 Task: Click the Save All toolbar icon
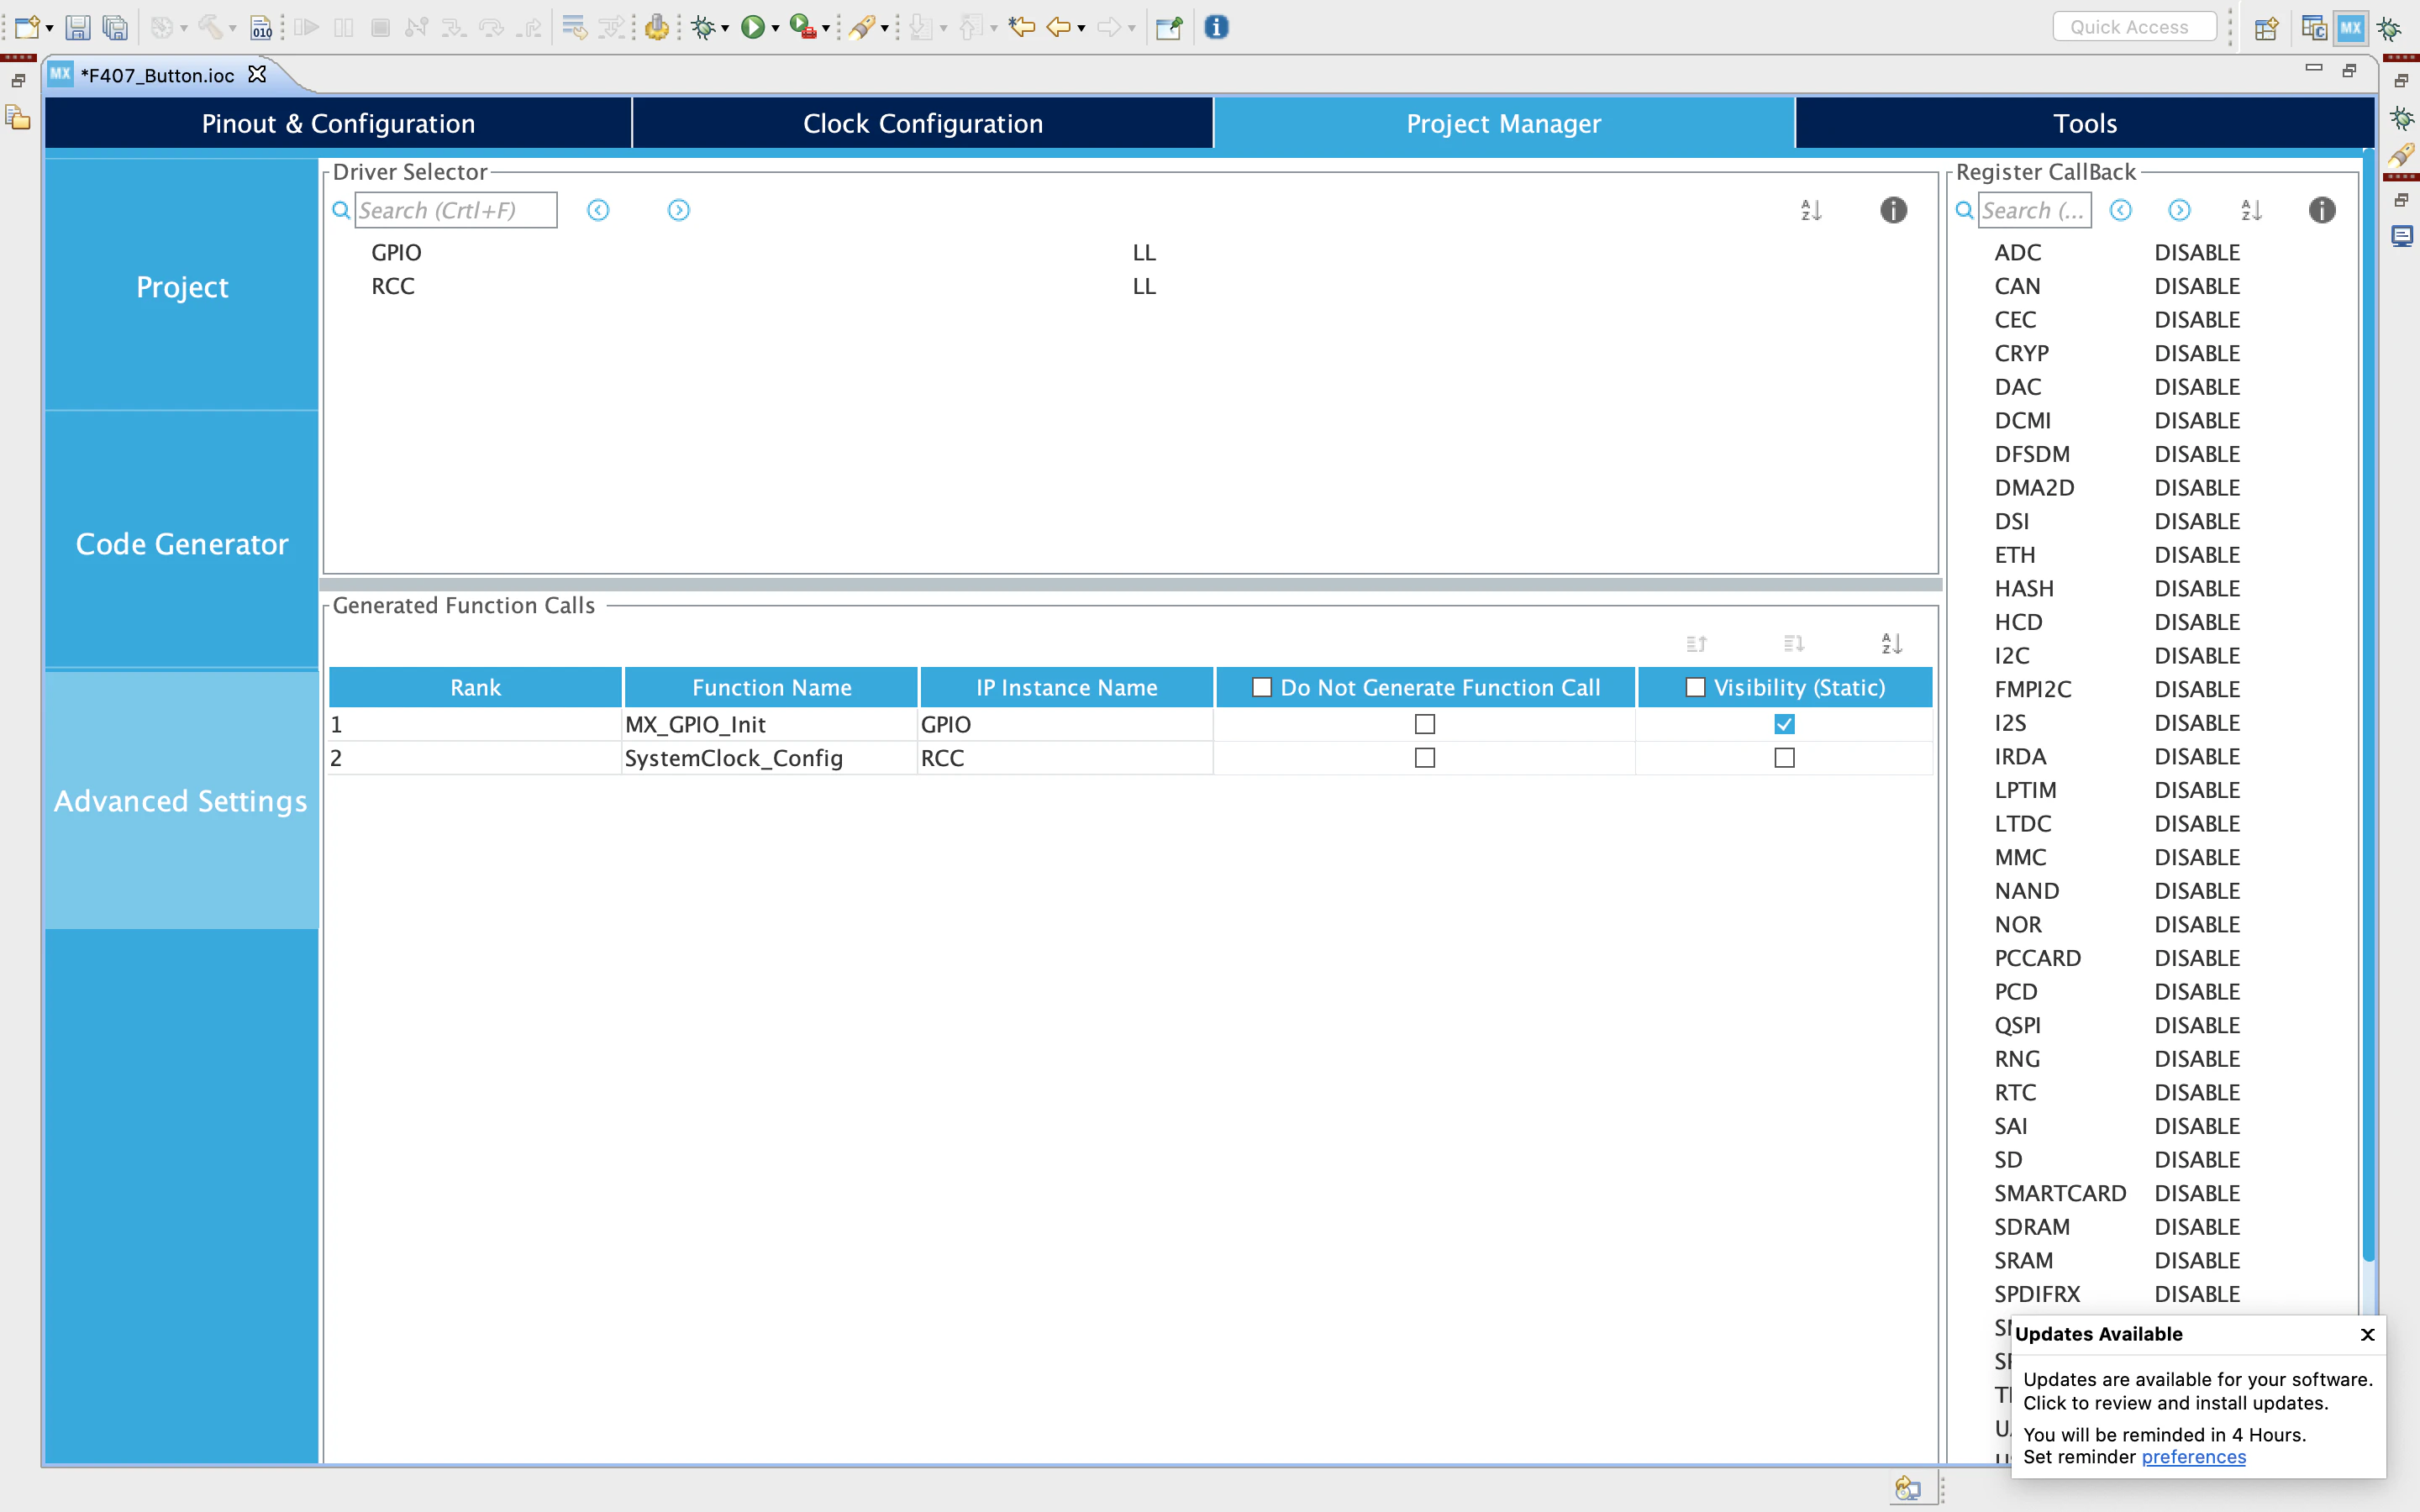click(115, 27)
